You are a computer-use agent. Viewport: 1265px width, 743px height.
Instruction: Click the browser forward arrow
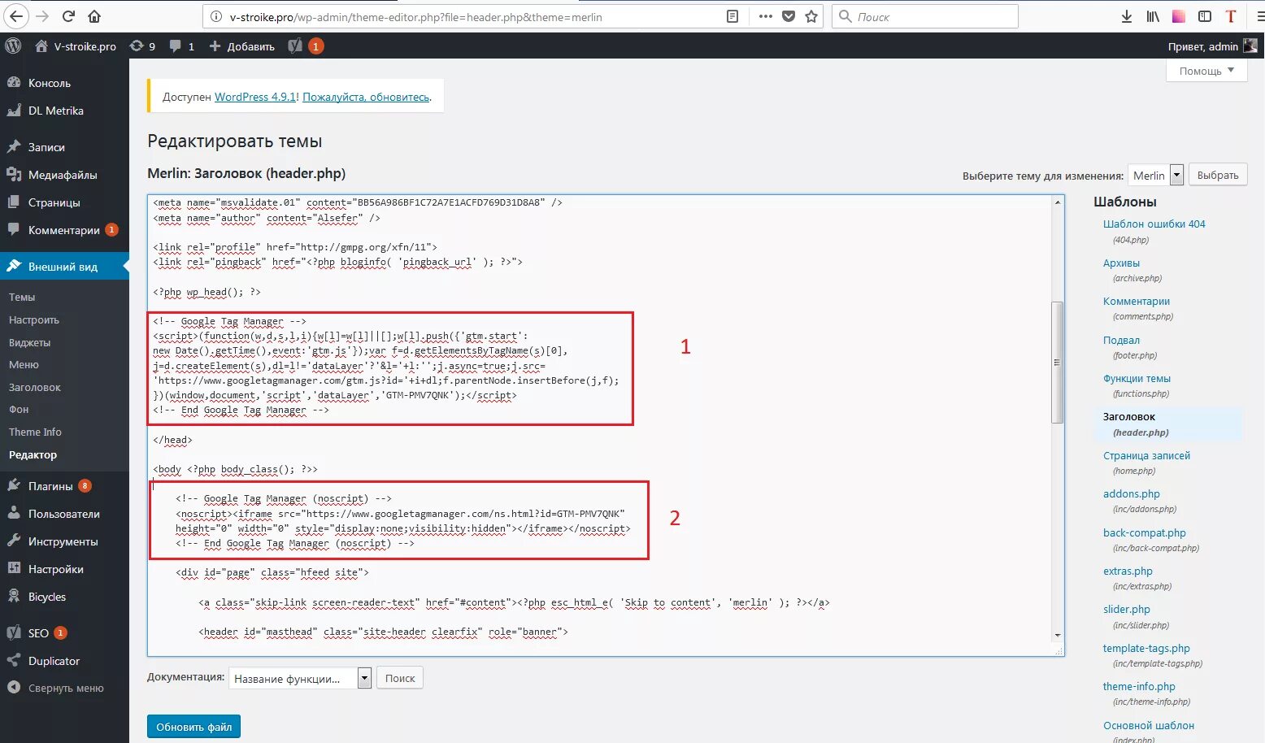pyautogui.click(x=42, y=16)
